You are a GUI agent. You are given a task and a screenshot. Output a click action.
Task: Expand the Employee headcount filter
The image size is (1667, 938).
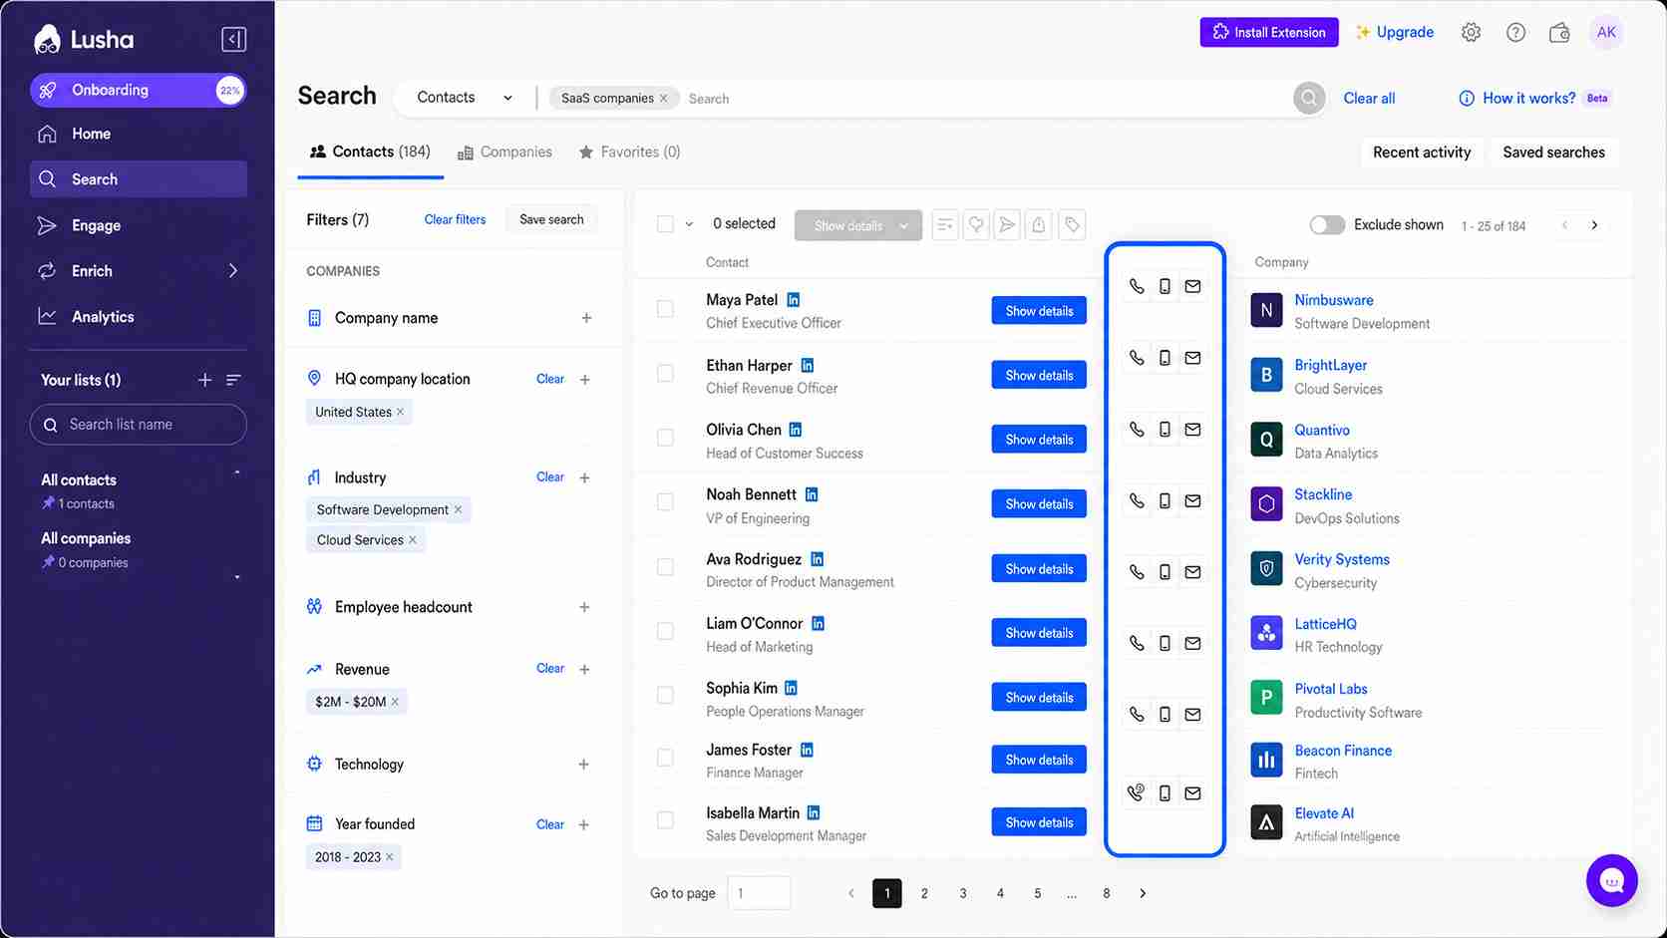click(x=584, y=607)
